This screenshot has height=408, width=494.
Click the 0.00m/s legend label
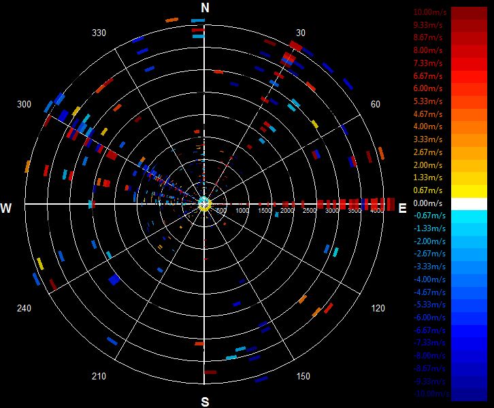(x=428, y=203)
